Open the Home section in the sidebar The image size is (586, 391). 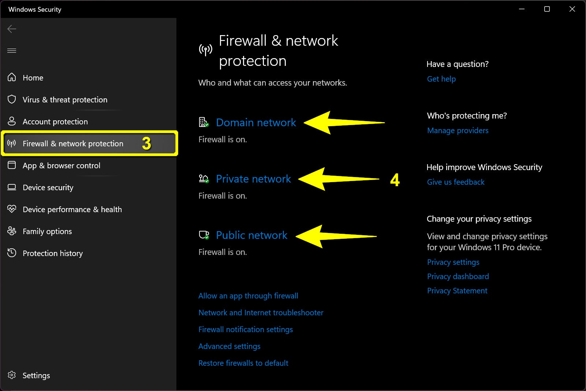tap(33, 78)
